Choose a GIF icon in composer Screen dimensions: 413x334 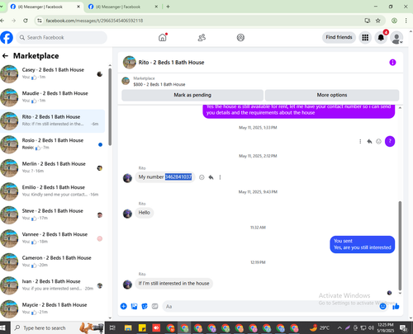coord(155,306)
